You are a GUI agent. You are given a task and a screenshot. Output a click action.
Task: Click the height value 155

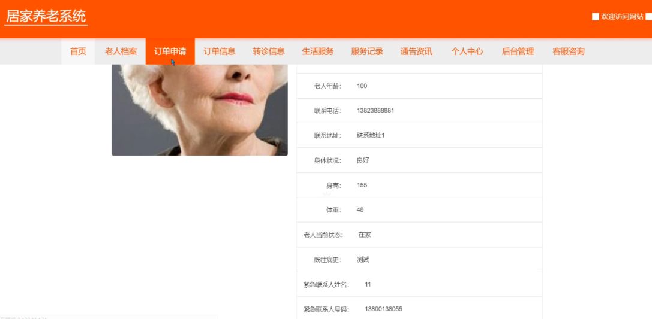pyautogui.click(x=362, y=185)
